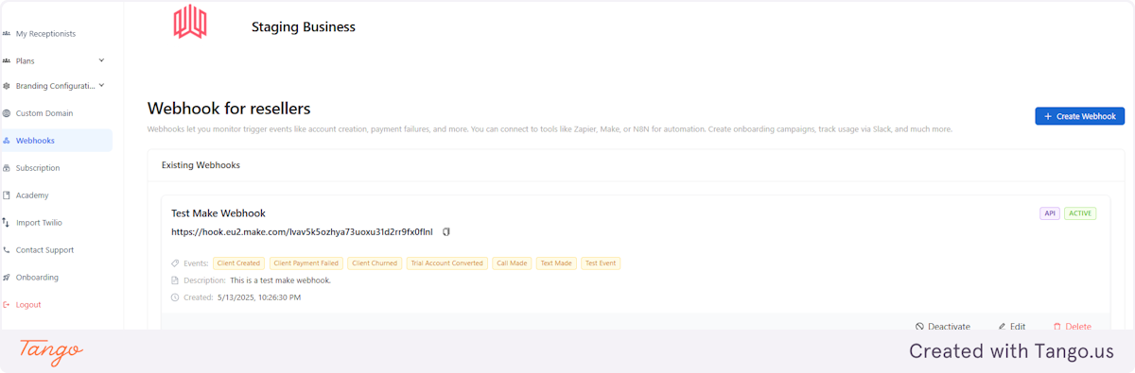Click the Branding Configuration gear icon
Image resolution: width=1135 pixels, height=373 pixels.
click(x=7, y=86)
